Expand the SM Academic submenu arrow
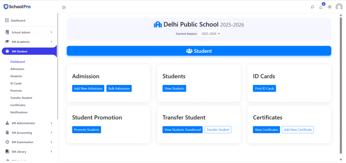 click(51, 42)
